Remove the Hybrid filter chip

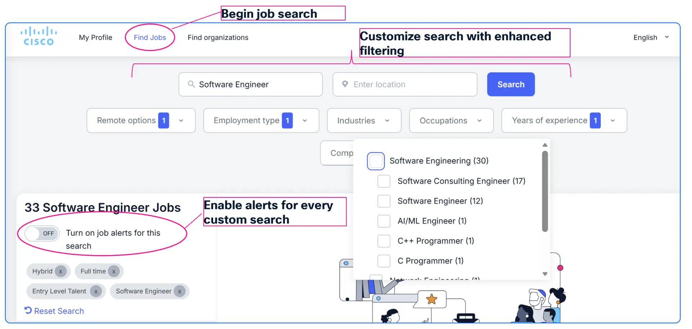(61, 271)
